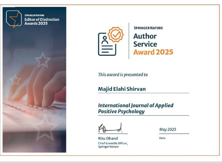Image resolution: width=222 pixels, height=163 pixels.
Task: Click 'Chief Scientific Officer, Springer Nature' text
Action: point(113,145)
